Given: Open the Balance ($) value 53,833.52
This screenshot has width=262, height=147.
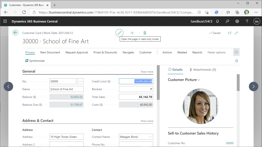Looking at the screenshot, I should point(76,97).
